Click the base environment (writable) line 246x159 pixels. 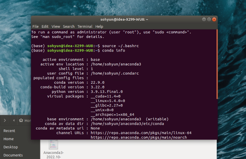tap(108, 119)
